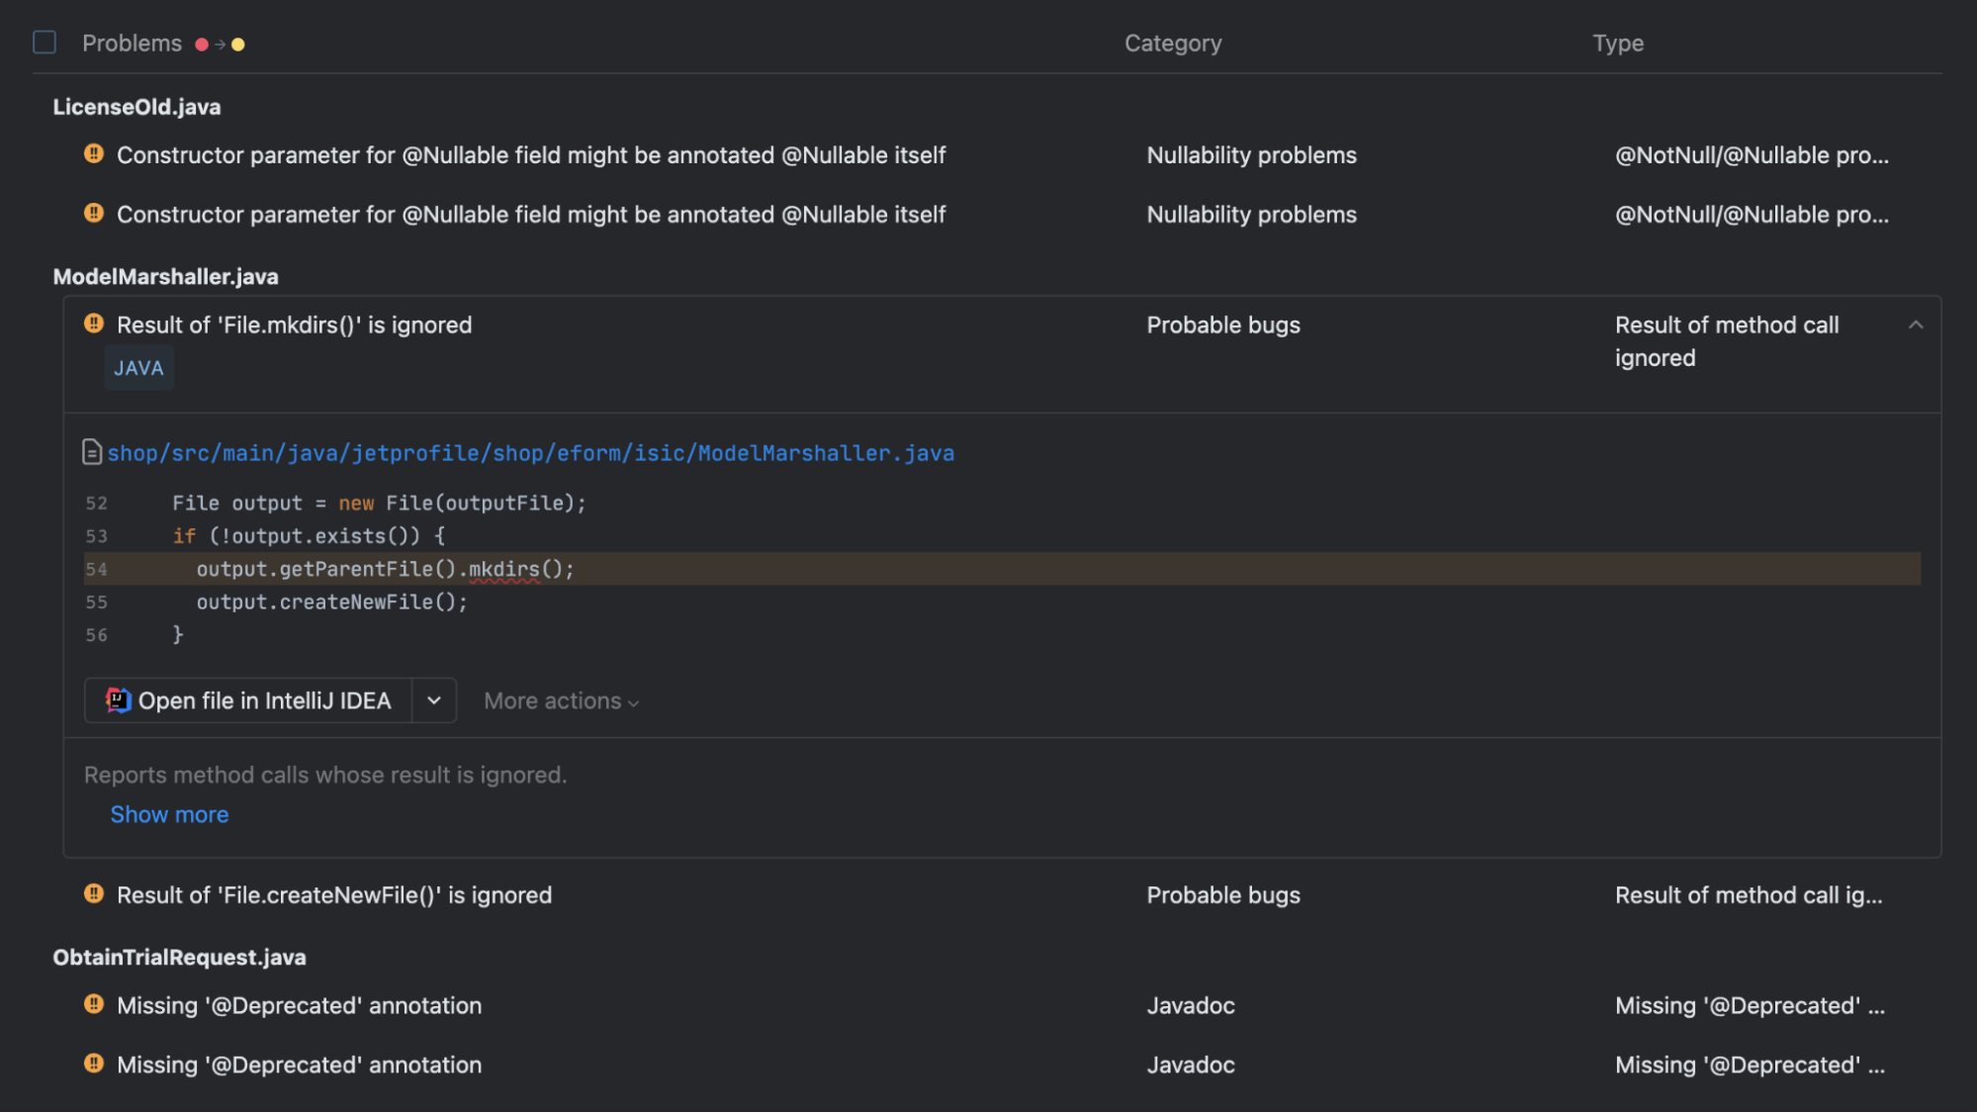Click the orange arrow filter icon in Problems

click(x=219, y=41)
